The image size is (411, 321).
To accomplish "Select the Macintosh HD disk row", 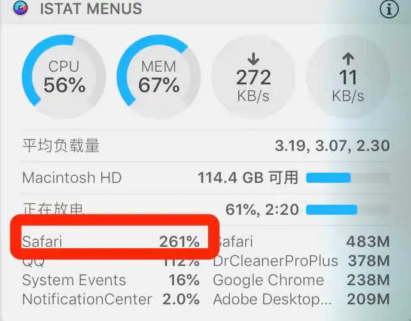I will (205, 178).
